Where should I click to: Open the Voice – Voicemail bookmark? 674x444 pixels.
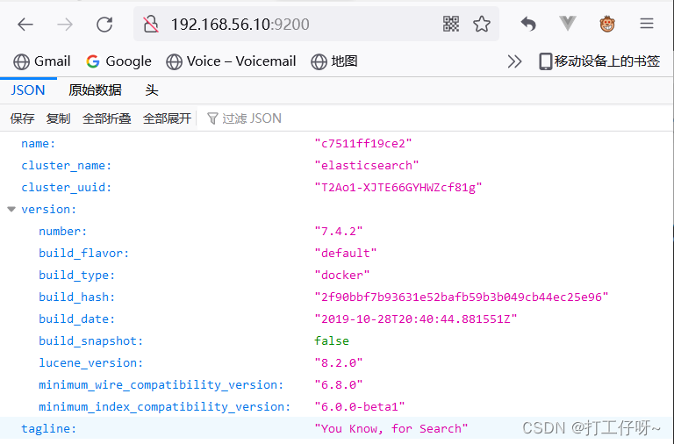[x=231, y=61]
